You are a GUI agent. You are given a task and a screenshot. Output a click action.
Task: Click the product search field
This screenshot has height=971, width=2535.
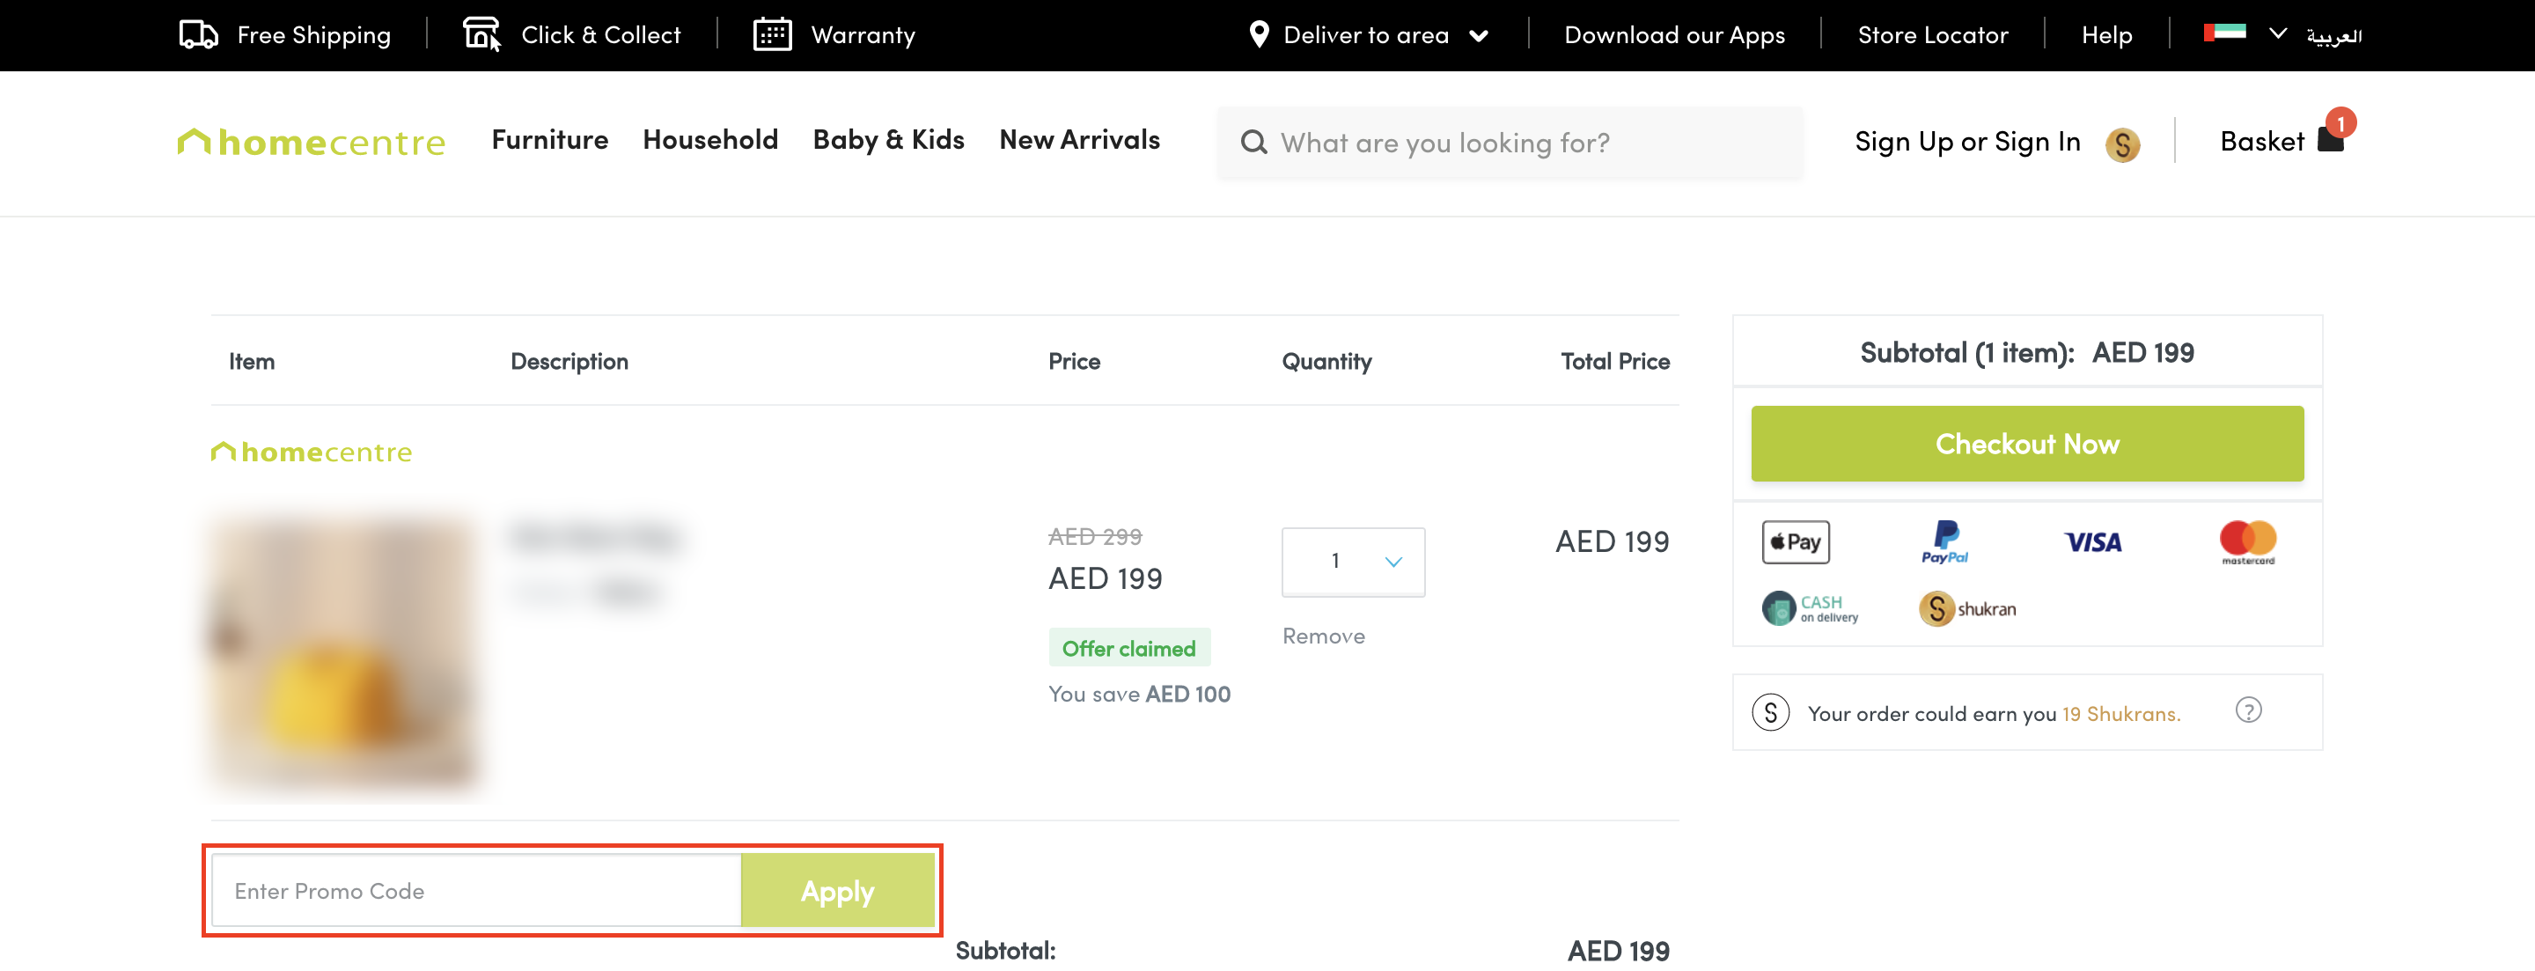click(x=1510, y=143)
